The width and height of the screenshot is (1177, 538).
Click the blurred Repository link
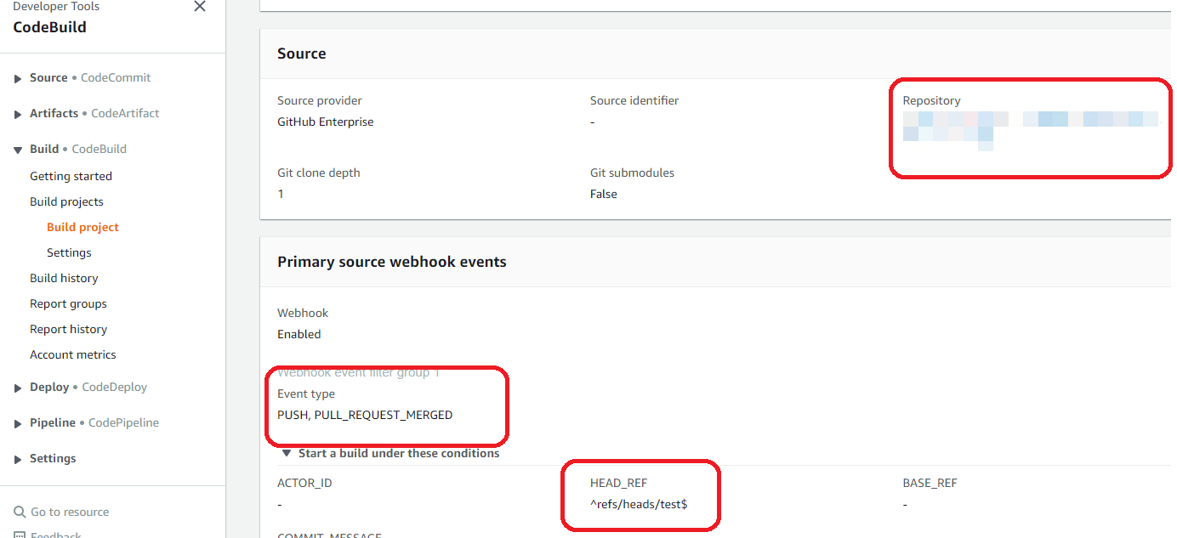click(x=1029, y=119)
